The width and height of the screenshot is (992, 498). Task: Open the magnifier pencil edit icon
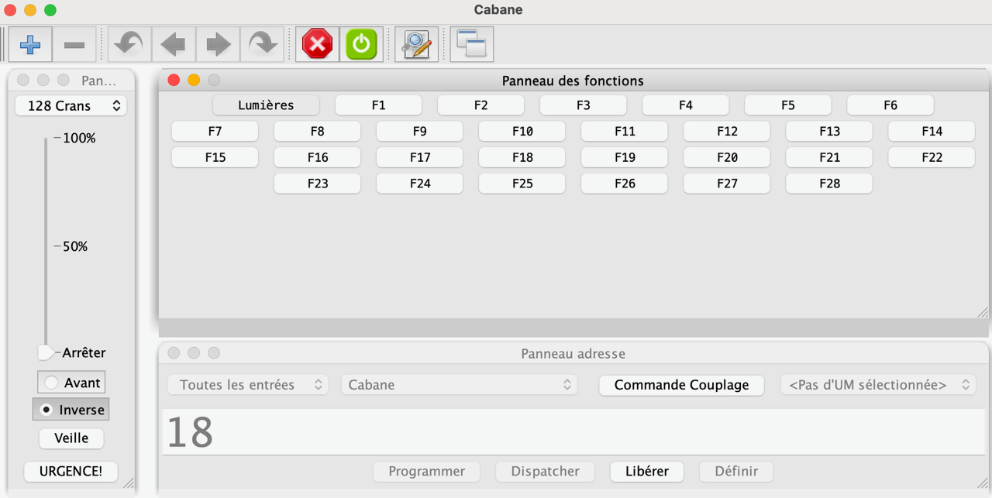[416, 44]
